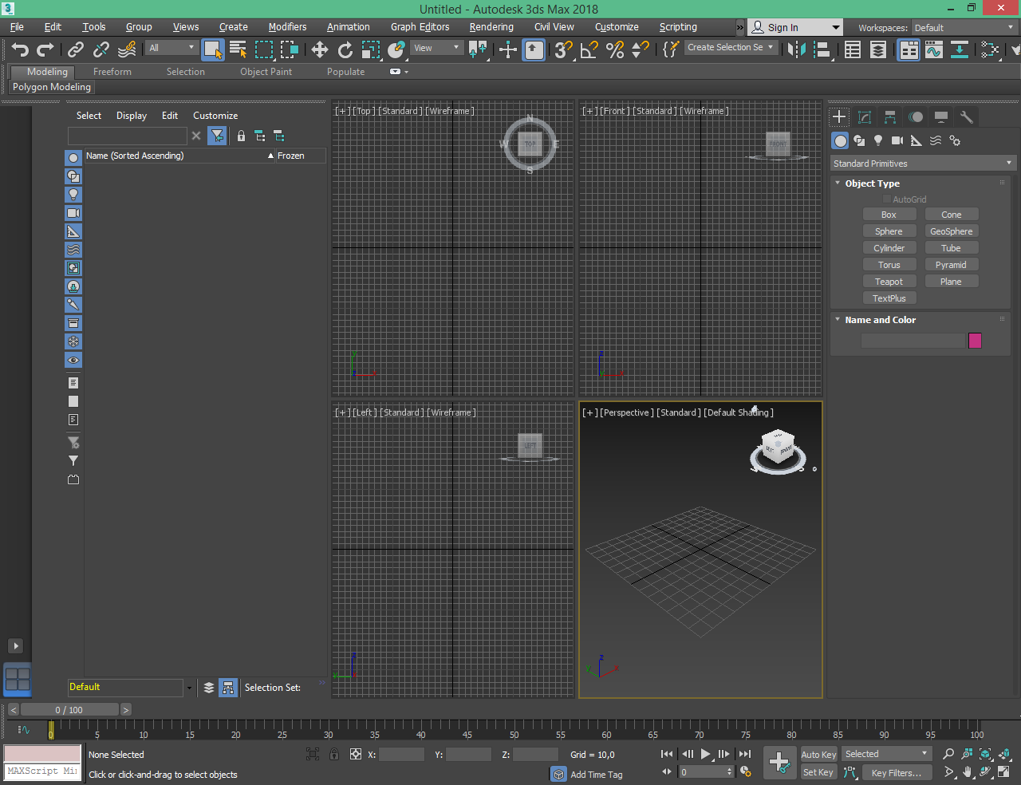Open the Rendering menu
This screenshot has height=785, width=1021.
(491, 27)
